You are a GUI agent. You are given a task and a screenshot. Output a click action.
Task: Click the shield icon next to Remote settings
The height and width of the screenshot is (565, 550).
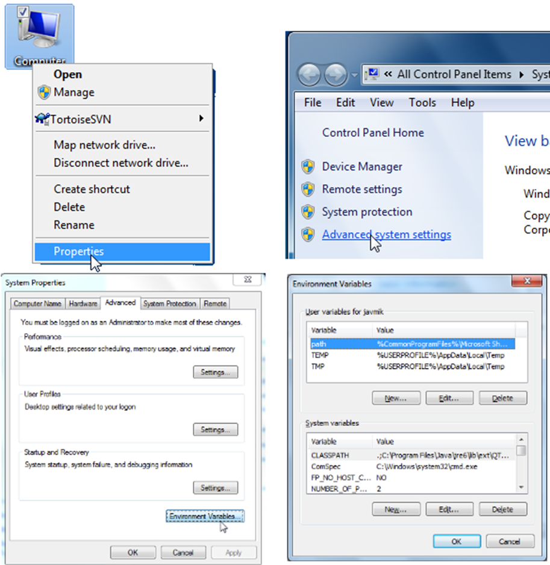click(x=308, y=190)
